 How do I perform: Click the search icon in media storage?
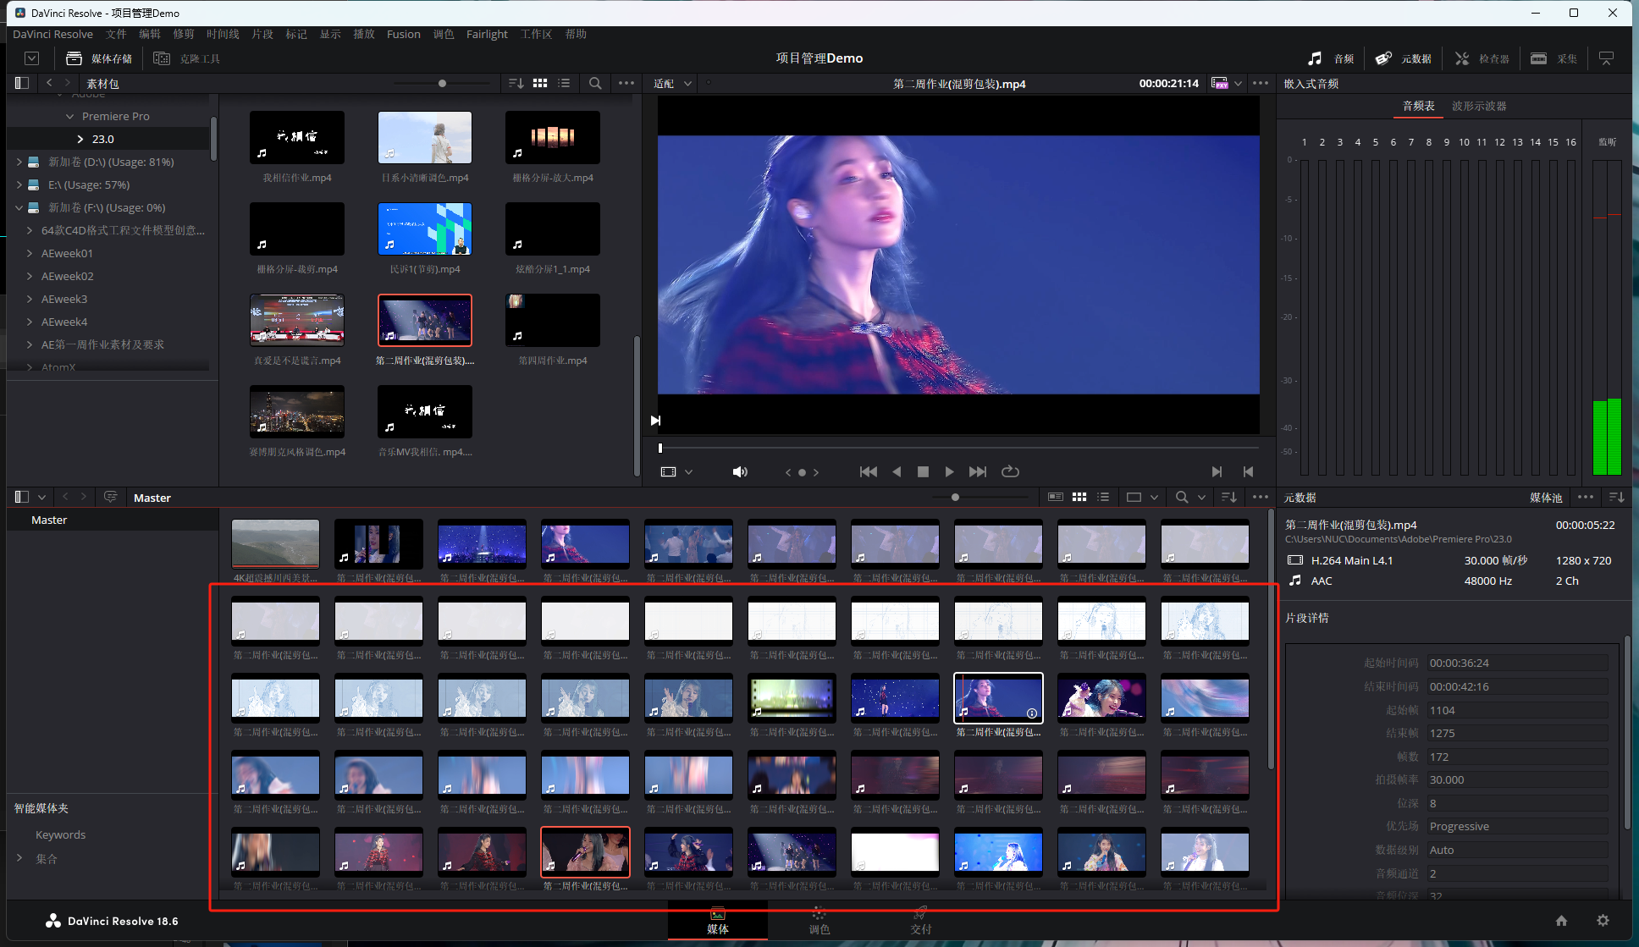point(595,83)
